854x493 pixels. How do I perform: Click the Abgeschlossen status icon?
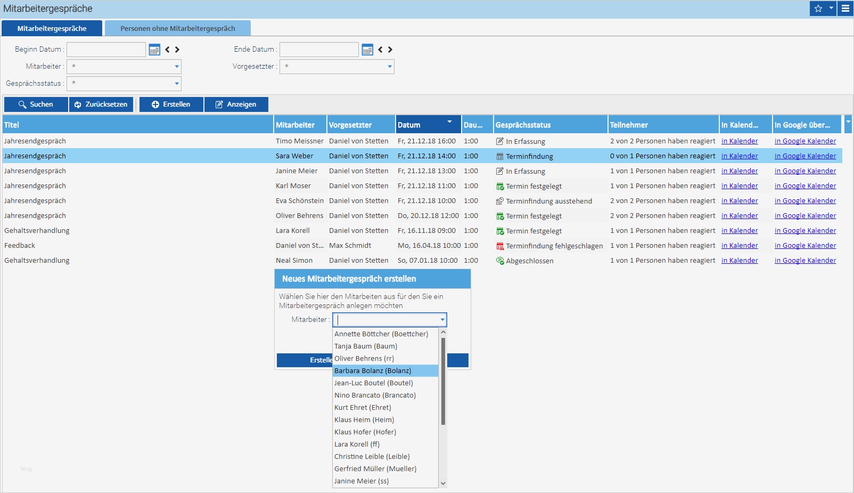click(500, 261)
